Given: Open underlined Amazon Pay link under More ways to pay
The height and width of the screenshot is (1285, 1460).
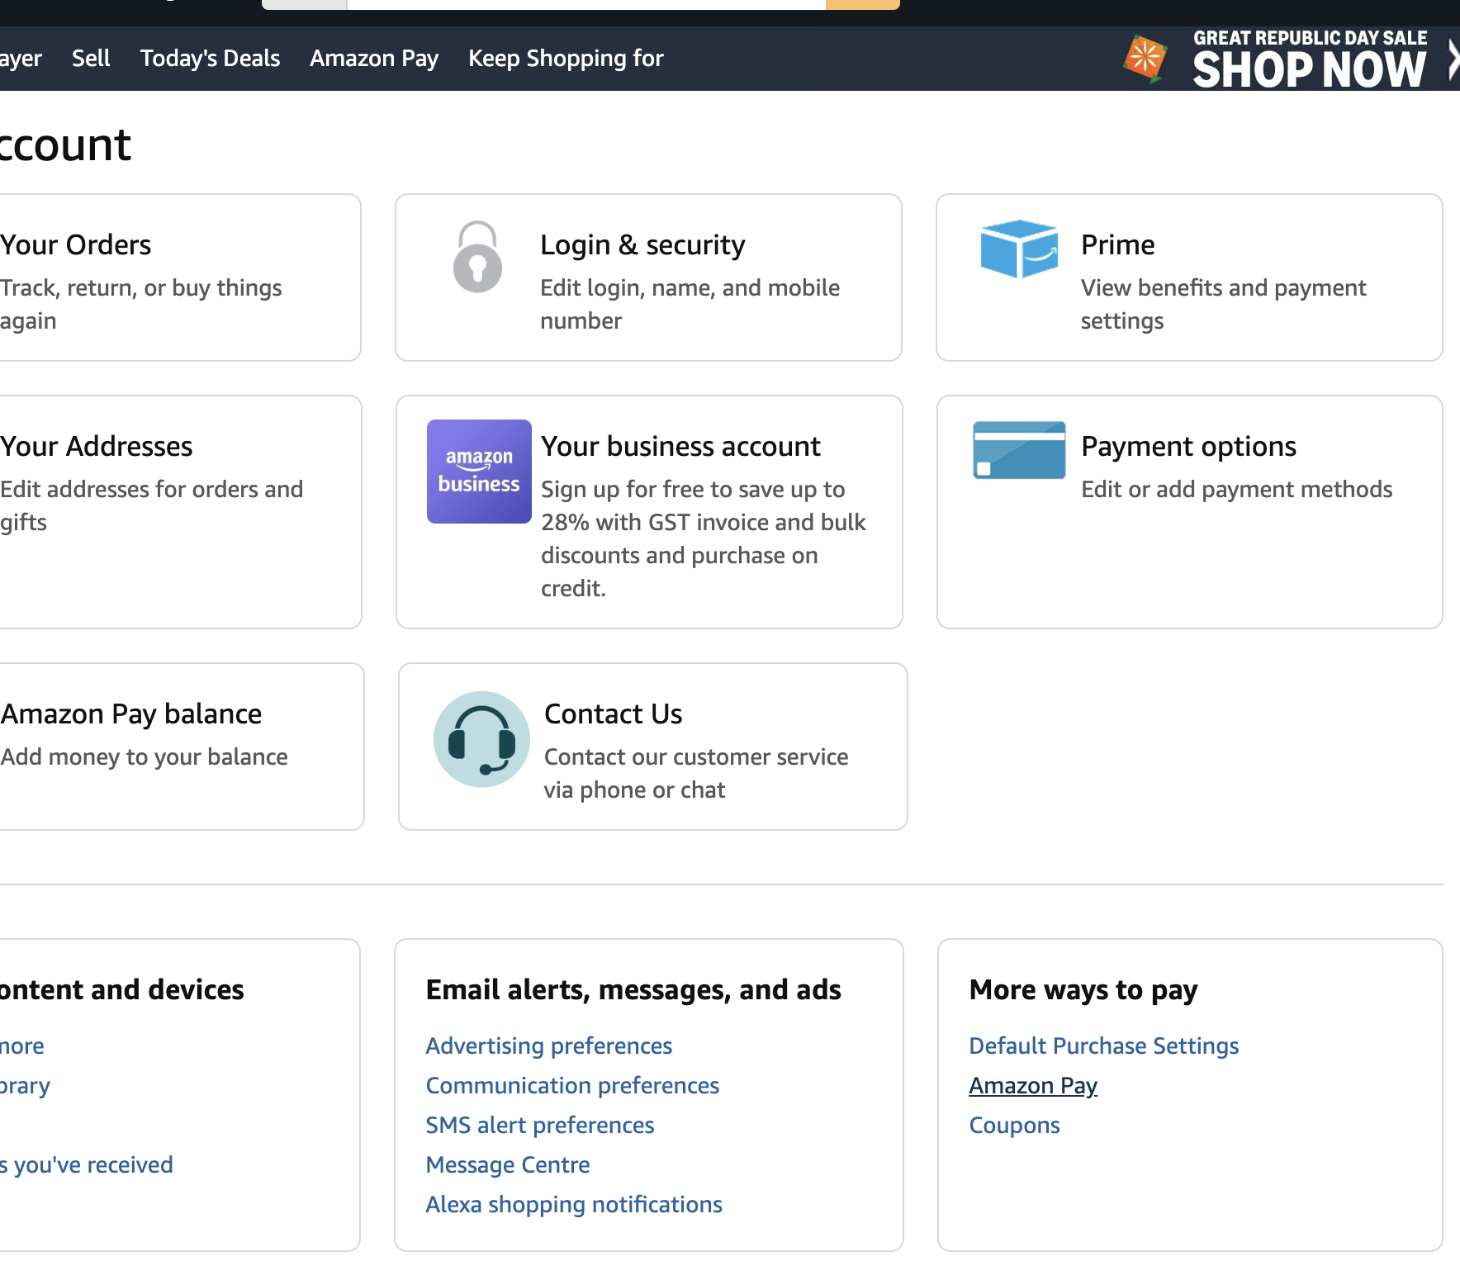Looking at the screenshot, I should (1032, 1085).
